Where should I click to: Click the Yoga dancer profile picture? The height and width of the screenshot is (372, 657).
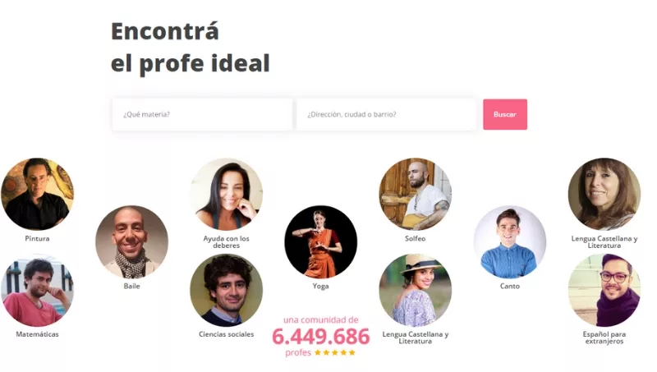tap(320, 241)
